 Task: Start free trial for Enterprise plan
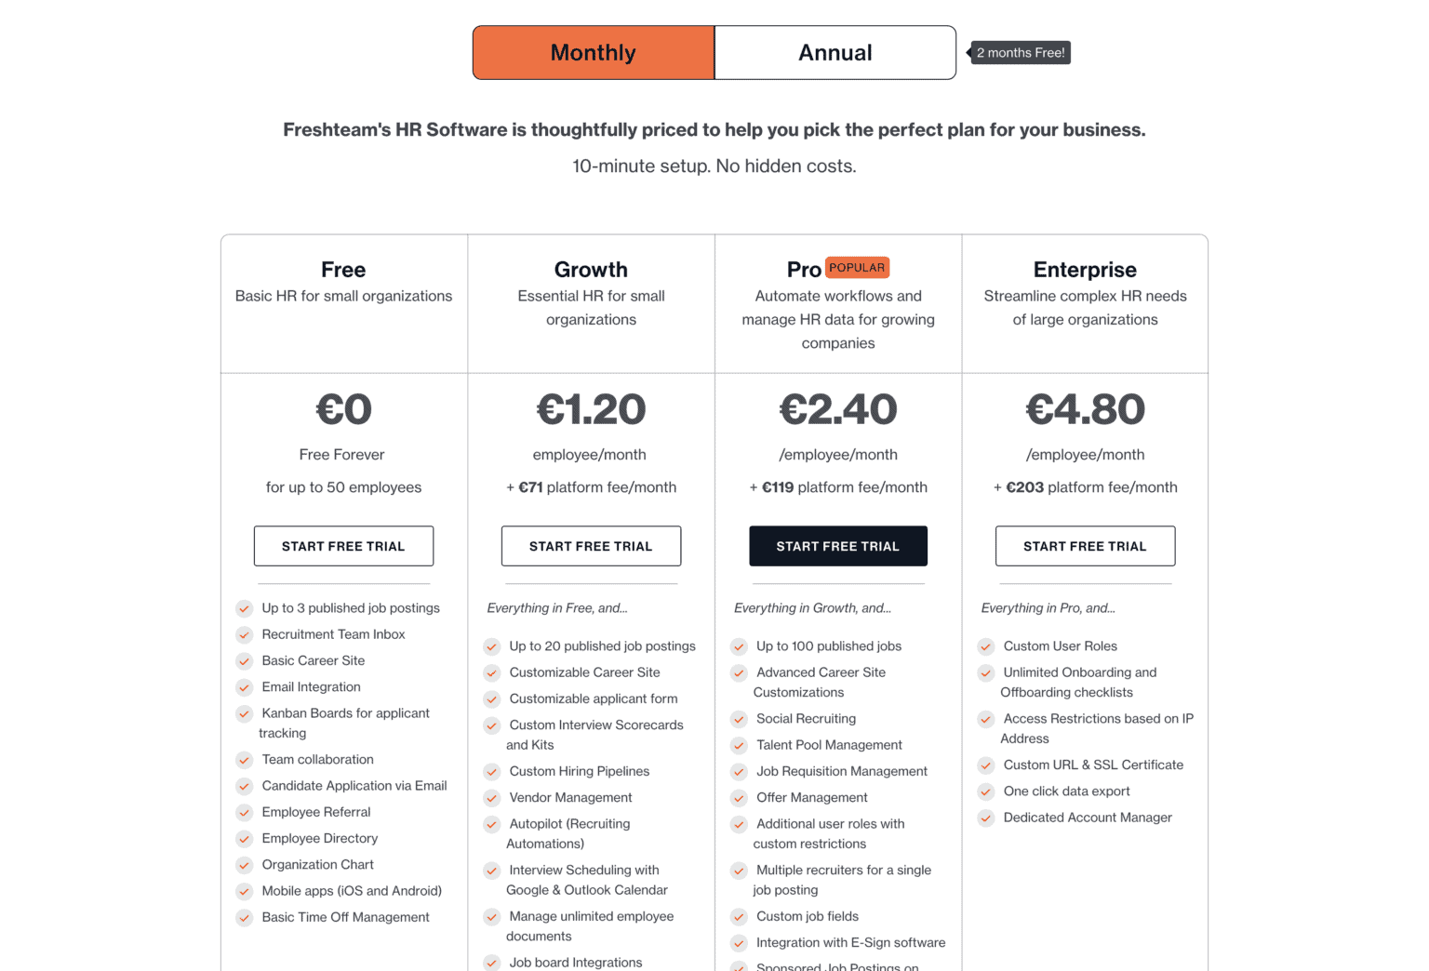[x=1085, y=546]
